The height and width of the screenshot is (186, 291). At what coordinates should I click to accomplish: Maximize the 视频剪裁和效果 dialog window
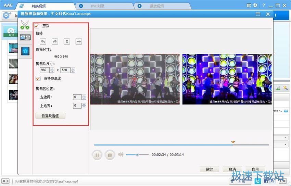[258, 14]
